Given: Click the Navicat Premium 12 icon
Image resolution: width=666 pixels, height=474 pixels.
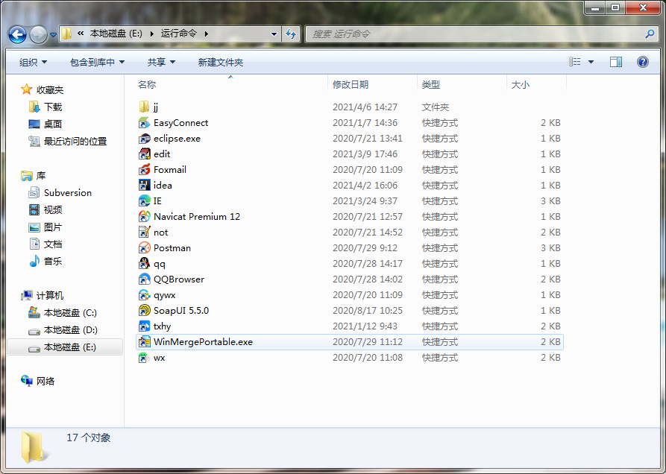Looking at the screenshot, I should (x=145, y=216).
